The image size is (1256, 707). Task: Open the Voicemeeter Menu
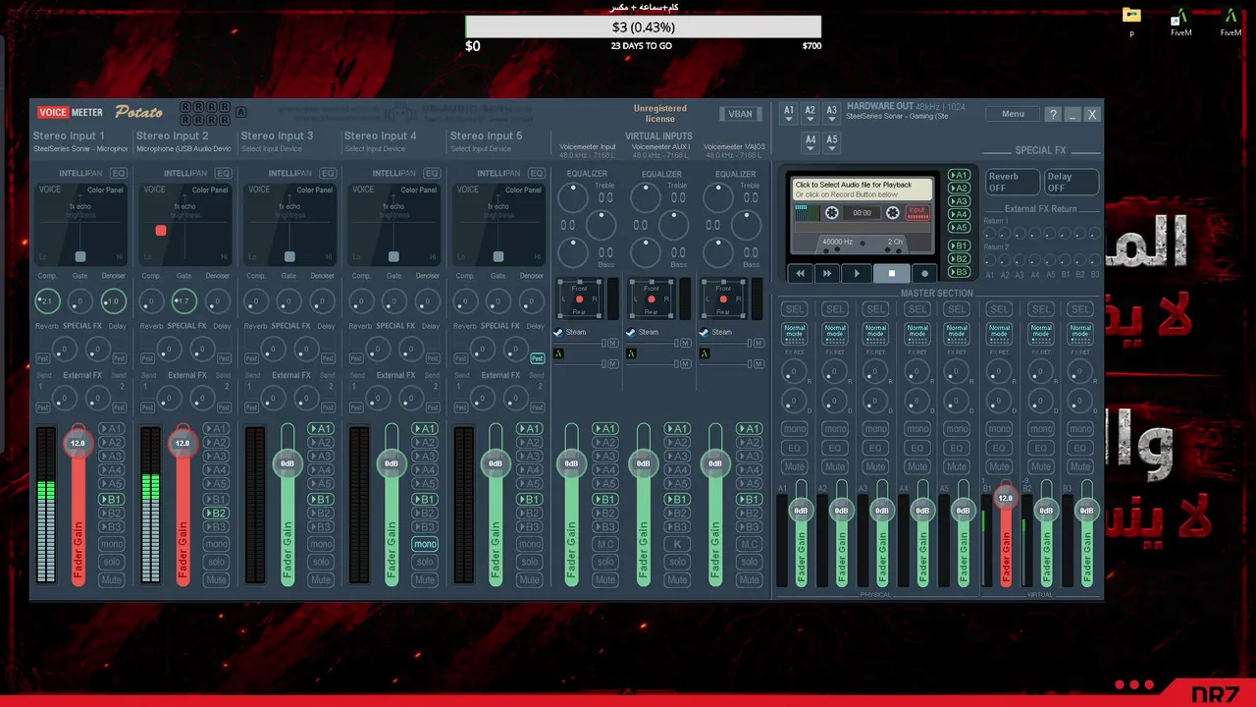coord(1013,114)
